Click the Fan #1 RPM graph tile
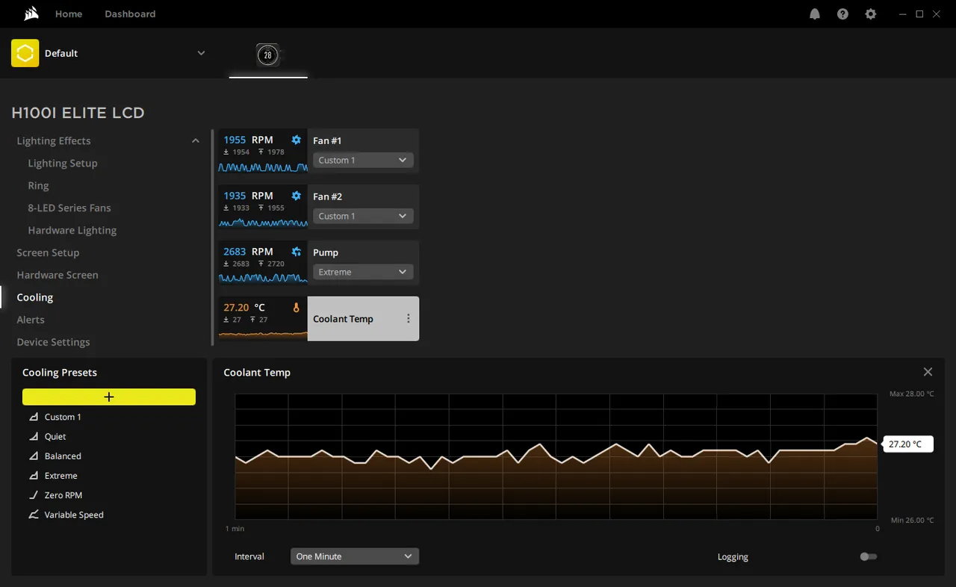Screen dimensions: 956x587 click(263, 151)
